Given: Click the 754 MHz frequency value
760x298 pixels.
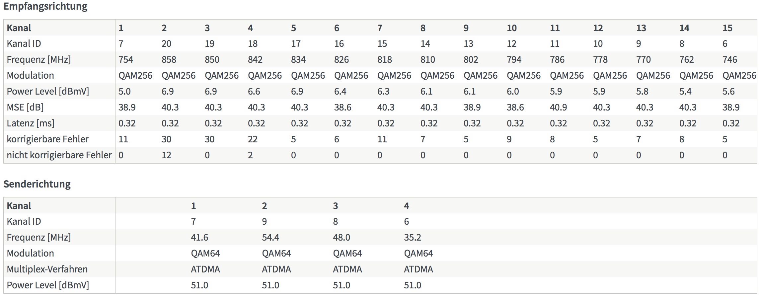Looking at the screenshot, I should pos(126,60).
